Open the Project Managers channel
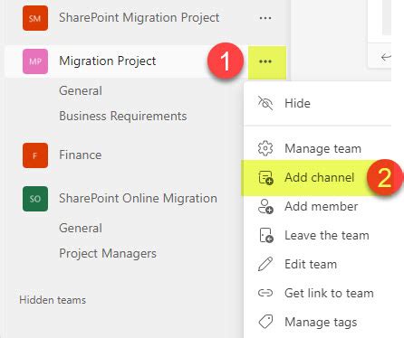 coord(108,254)
